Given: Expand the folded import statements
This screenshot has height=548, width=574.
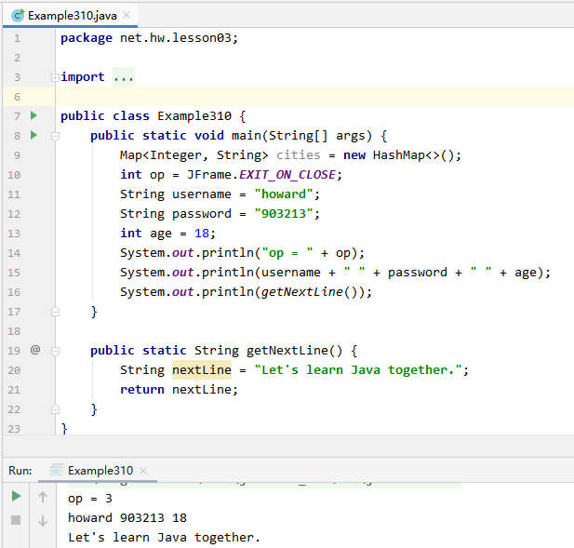Looking at the screenshot, I should click(55, 77).
